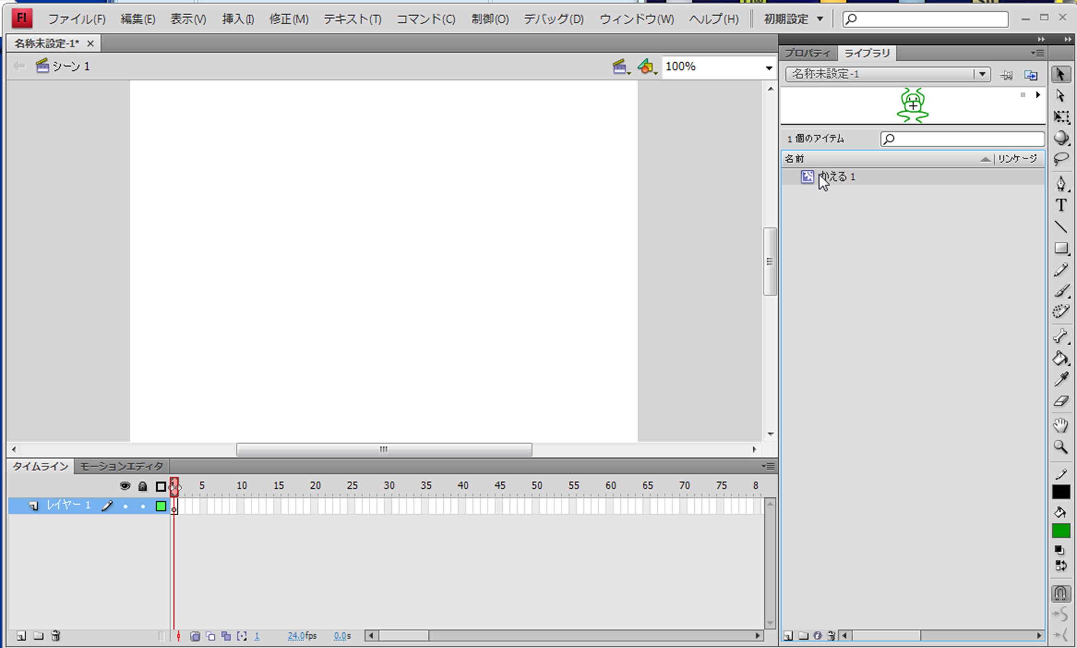1077x648 pixels.
Task: Click the green fill color swatch
Action: coord(1061,530)
